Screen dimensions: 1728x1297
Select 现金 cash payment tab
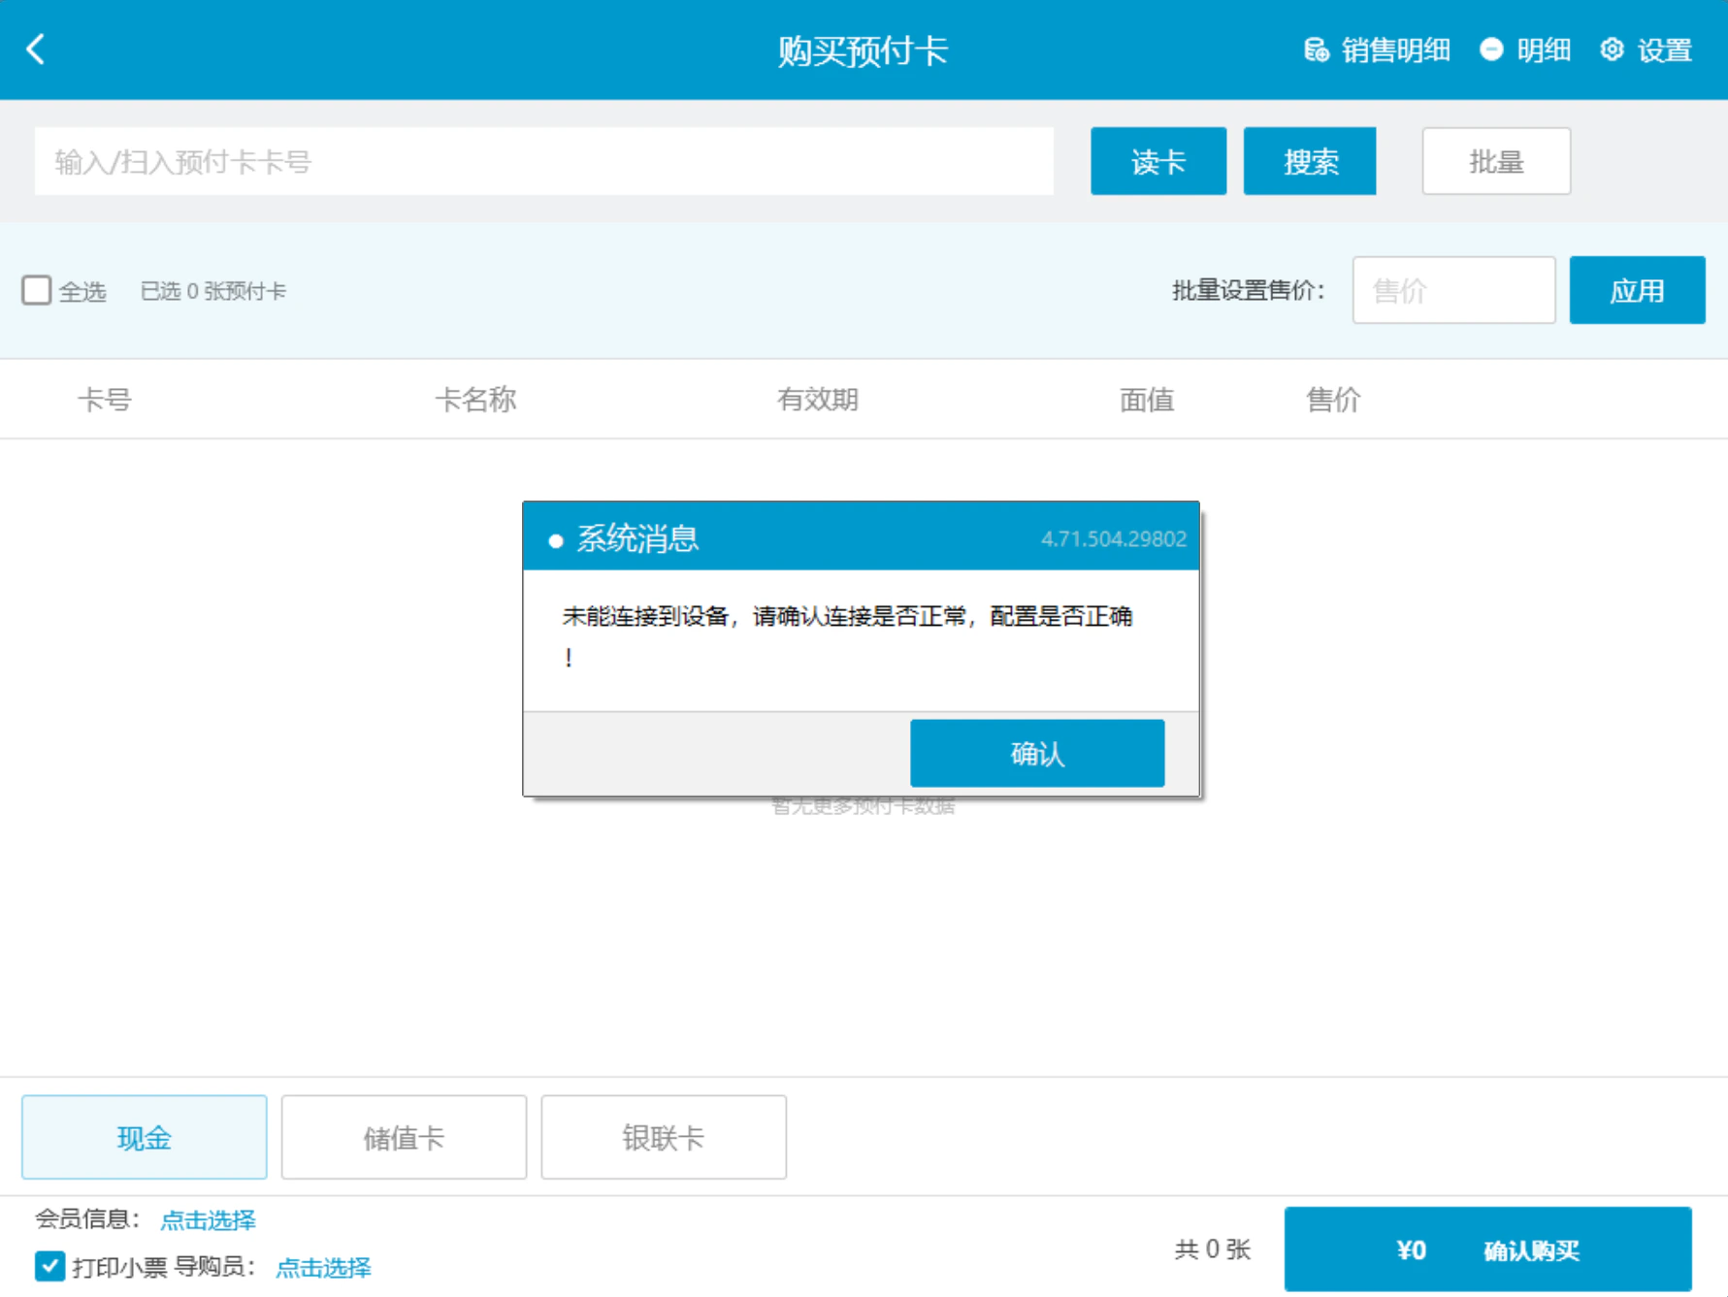point(145,1137)
